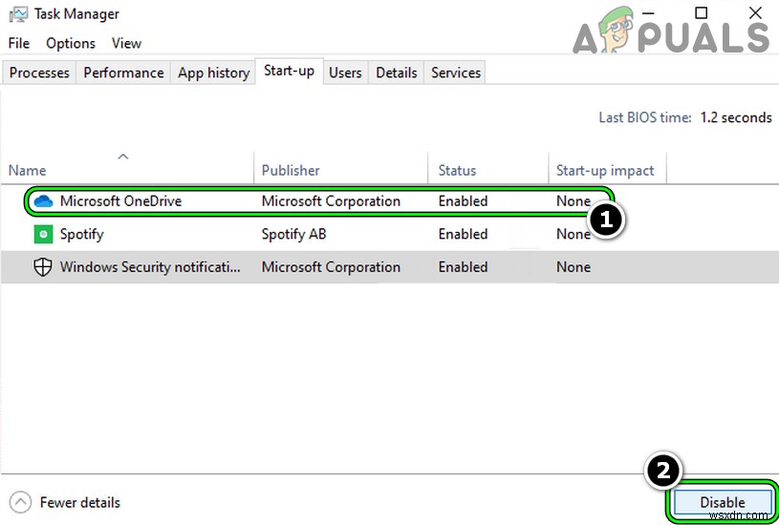Click Microsoft Corporation in the OneDrive row
779x525 pixels.
331,201
